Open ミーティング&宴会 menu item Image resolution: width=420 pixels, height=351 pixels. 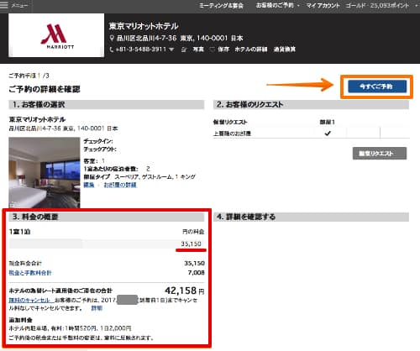coord(221,6)
